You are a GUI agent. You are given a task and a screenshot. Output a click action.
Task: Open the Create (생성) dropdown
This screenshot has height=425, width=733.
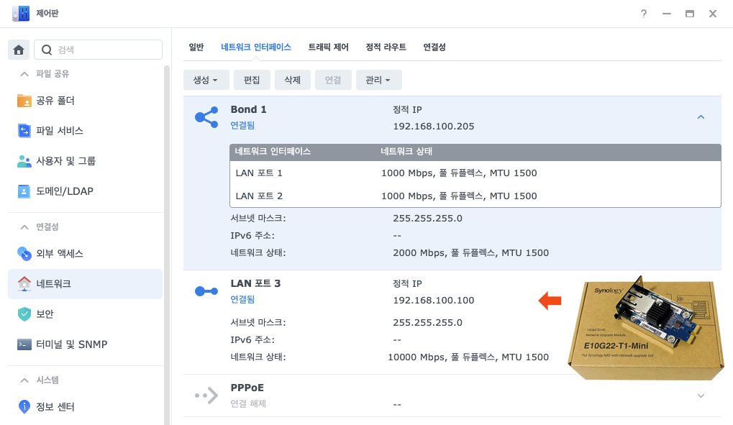pos(206,80)
